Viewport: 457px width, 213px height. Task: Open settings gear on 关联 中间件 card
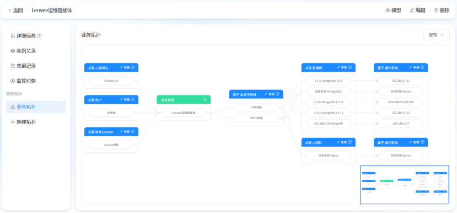pyautogui.click(x=350, y=142)
